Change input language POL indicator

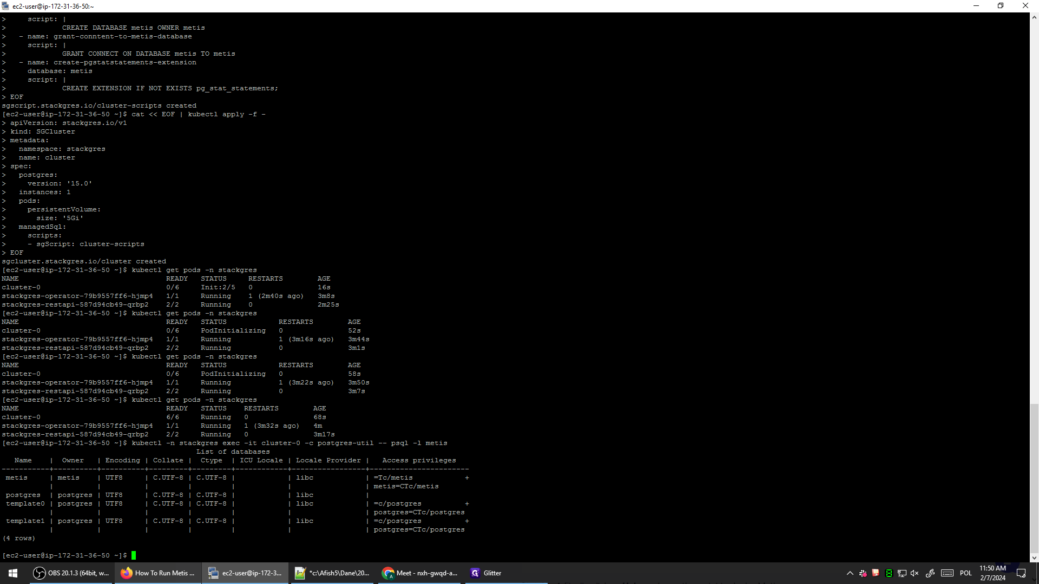click(966, 573)
